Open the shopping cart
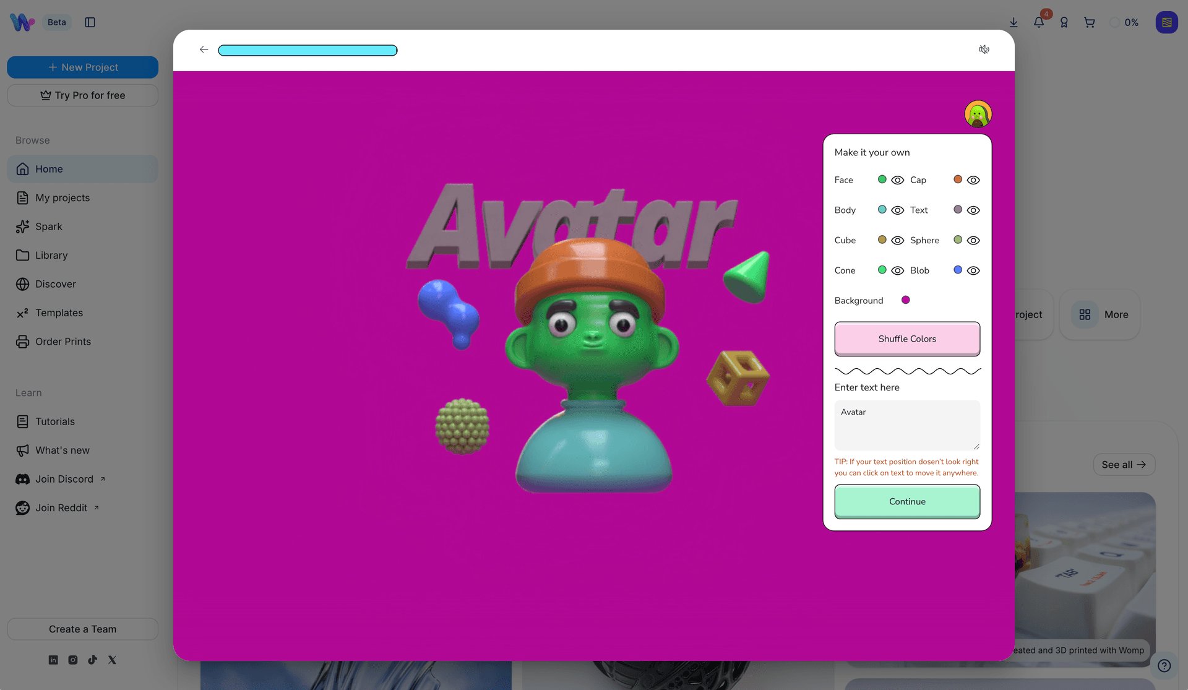This screenshot has width=1188, height=690. [x=1089, y=22]
